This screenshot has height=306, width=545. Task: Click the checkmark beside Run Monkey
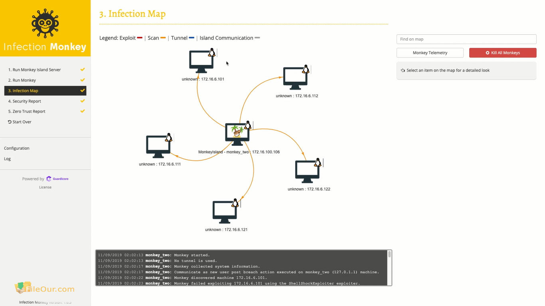83,80
